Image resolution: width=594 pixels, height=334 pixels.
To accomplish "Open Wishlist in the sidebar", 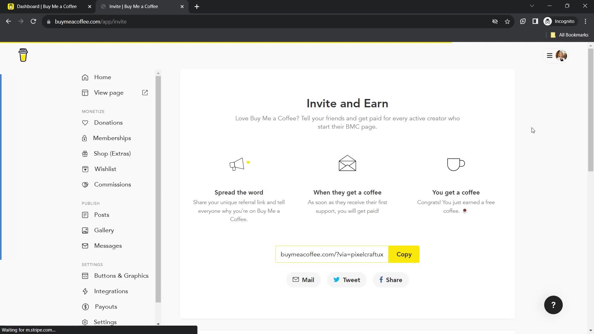I will pyautogui.click(x=105, y=169).
